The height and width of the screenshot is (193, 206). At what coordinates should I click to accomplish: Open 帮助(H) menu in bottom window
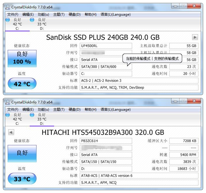click(x=90, y=109)
